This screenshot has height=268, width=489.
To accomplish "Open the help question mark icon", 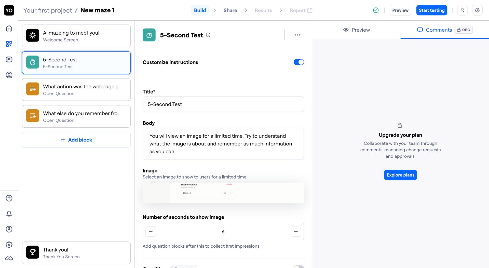I will click(x=9, y=229).
